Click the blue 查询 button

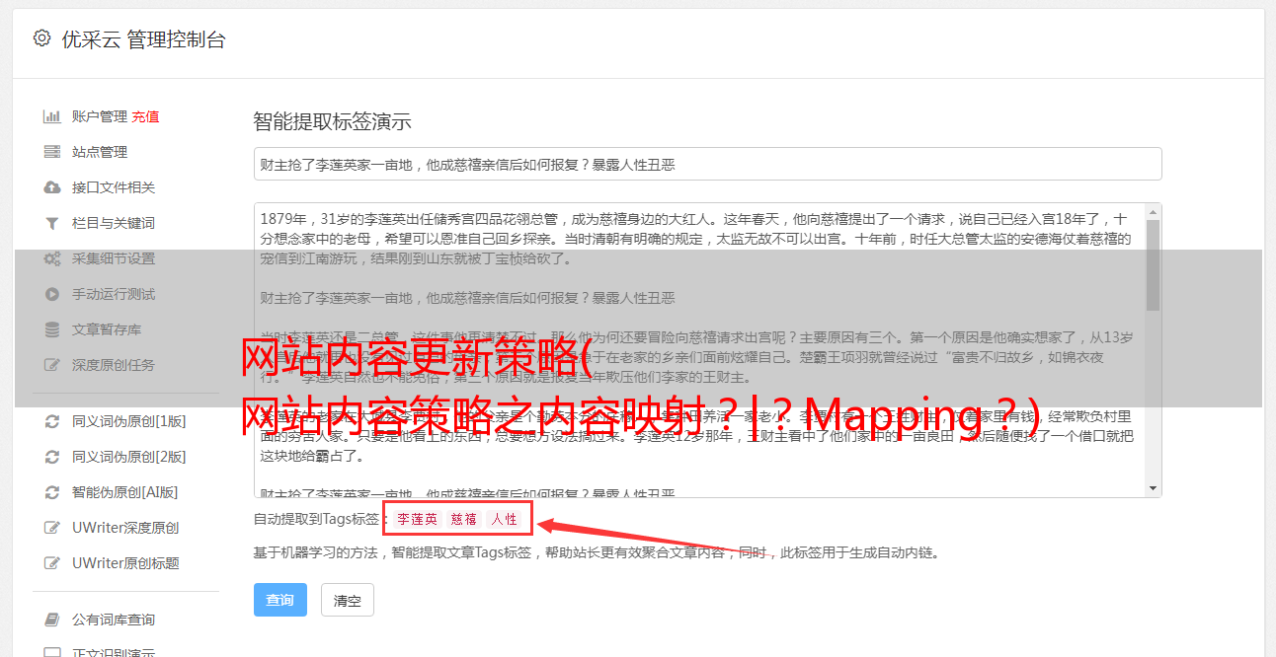[x=280, y=600]
